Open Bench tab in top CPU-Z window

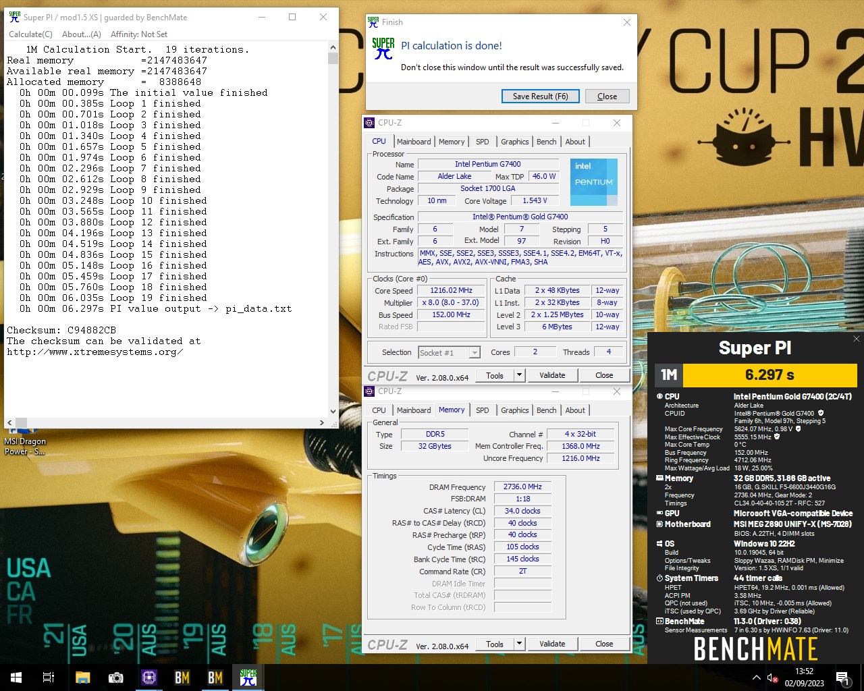click(547, 142)
